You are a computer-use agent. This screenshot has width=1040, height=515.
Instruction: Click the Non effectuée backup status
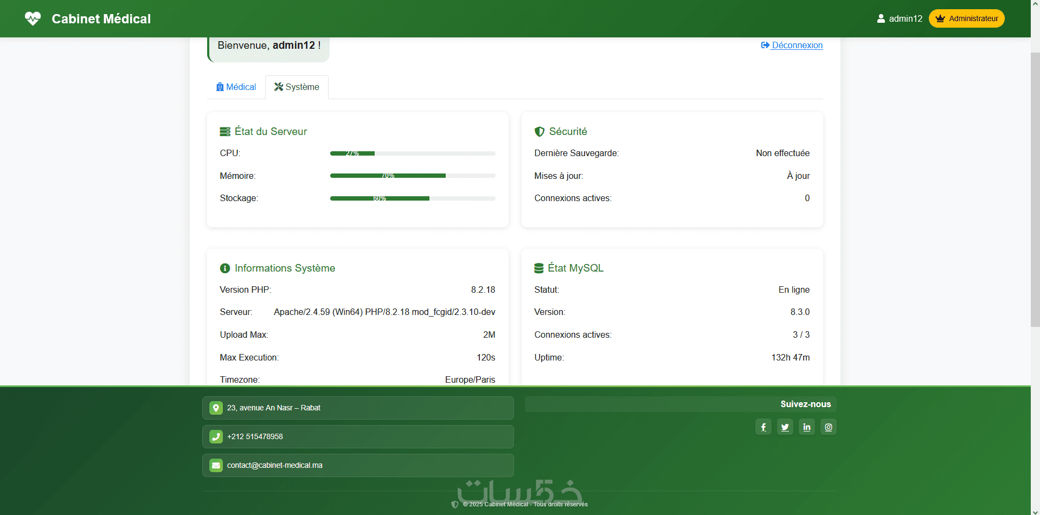782,153
